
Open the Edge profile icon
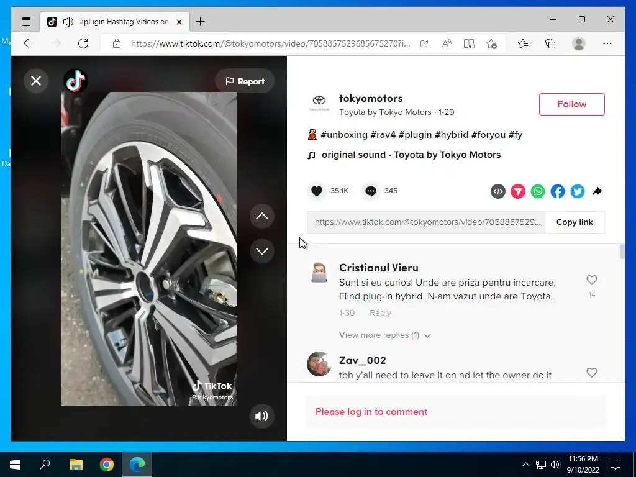[x=579, y=43]
